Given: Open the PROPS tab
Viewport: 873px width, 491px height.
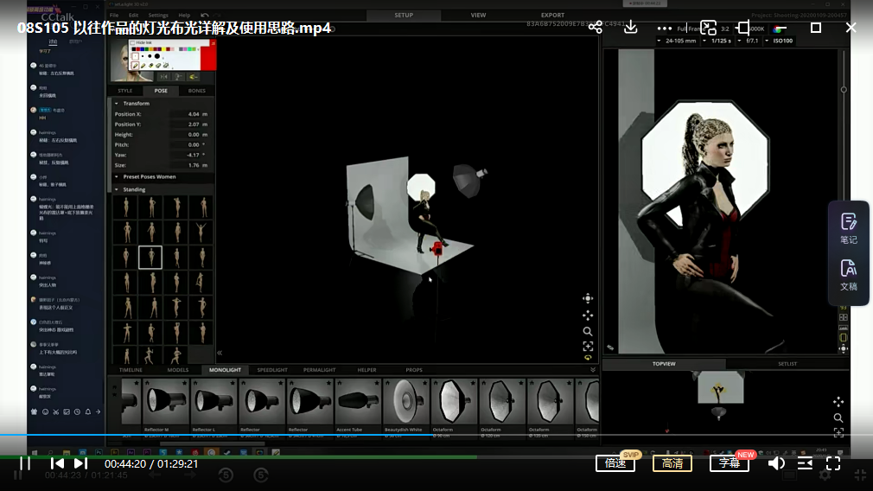Looking at the screenshot, I should click(x=414, y=370).
